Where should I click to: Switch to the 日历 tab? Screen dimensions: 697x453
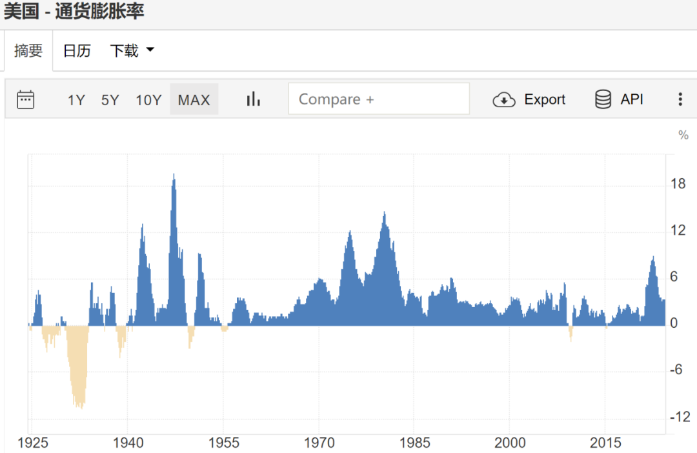pyautogui.click(x=77, y=51)
